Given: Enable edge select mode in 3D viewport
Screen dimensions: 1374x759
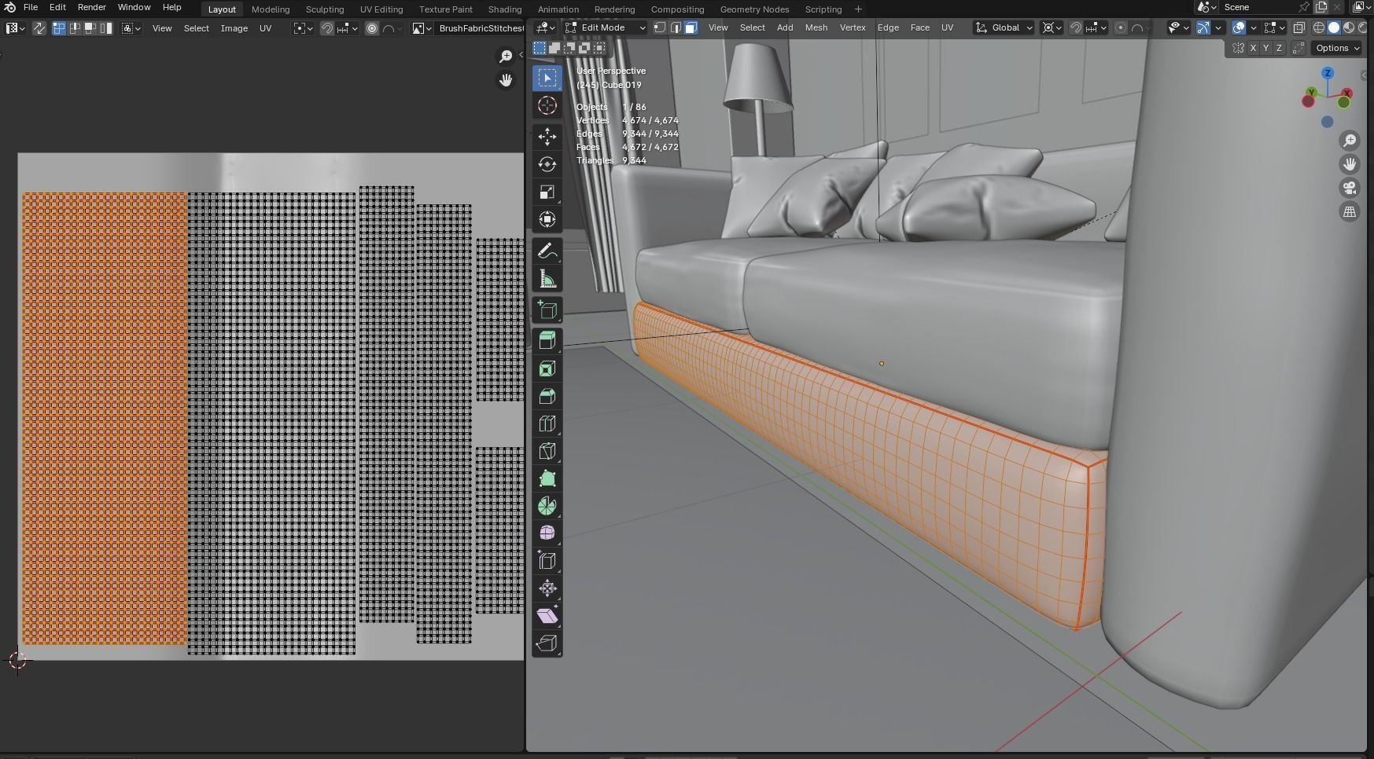Looking at the screenshot, I should pyautogui.click(x=676, y=27).
